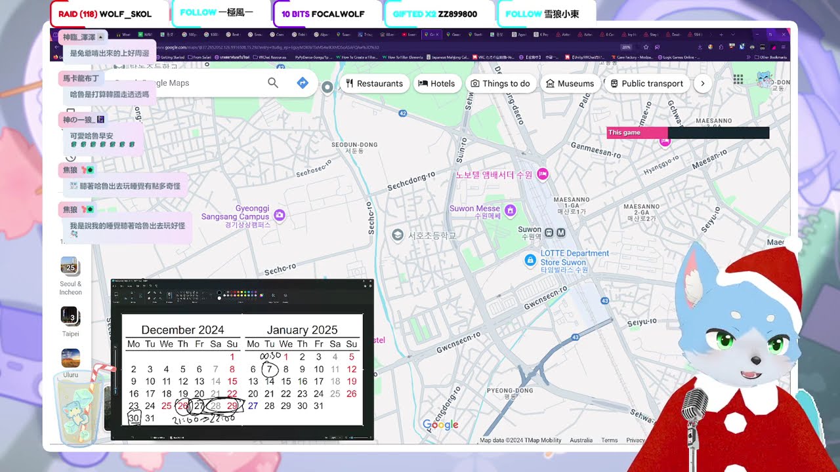Open the Google account avatar

pyautogui.click(x=765, y=79)
